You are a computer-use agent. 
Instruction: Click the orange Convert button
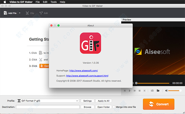point(158,104)
